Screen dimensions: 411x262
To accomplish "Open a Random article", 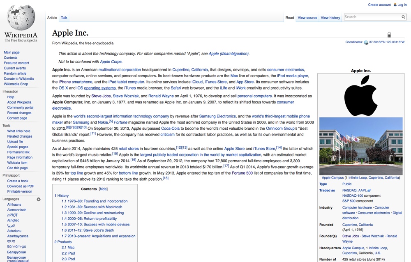I will (15, 74).
